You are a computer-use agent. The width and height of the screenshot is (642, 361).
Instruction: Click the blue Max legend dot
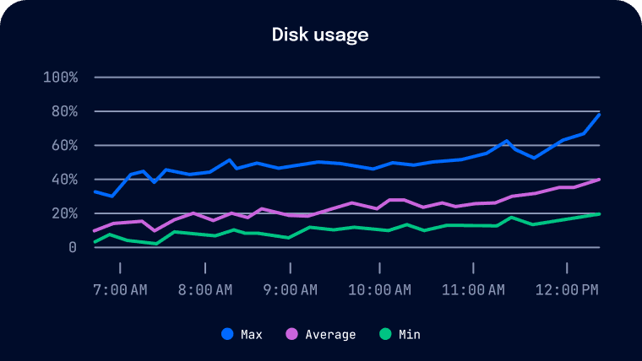[227, 335]
